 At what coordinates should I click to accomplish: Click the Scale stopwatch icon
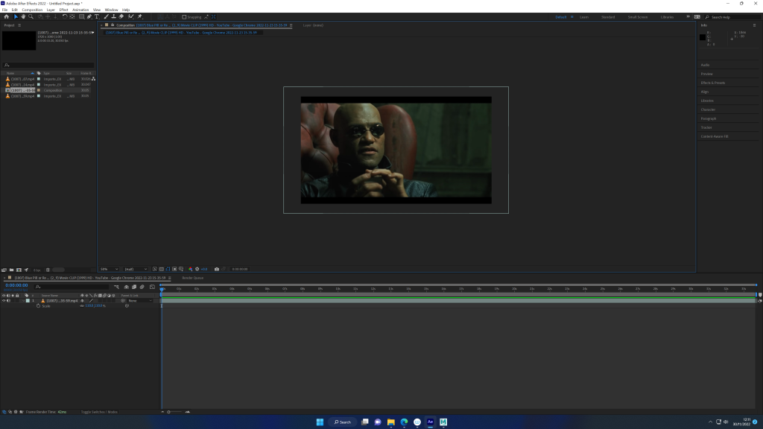click(x=38, y=306)
